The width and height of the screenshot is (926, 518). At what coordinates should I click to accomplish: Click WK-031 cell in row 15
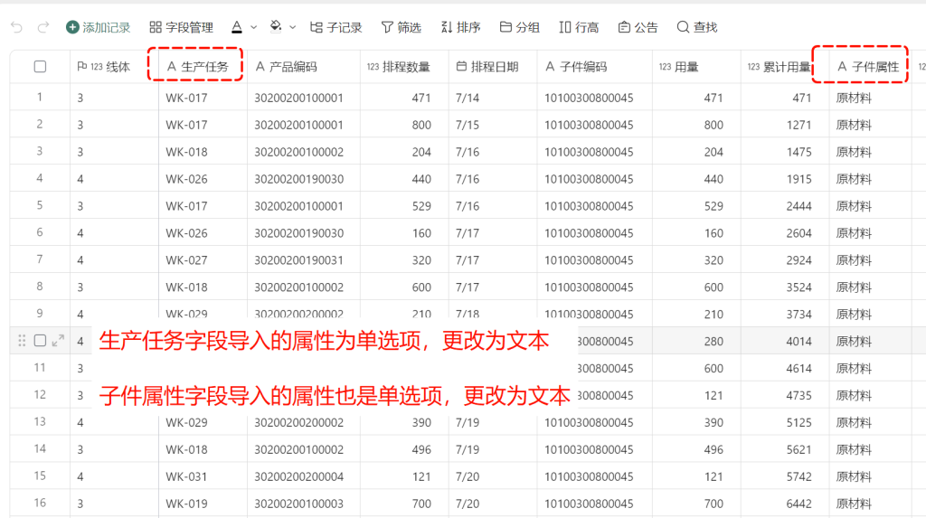203,476
